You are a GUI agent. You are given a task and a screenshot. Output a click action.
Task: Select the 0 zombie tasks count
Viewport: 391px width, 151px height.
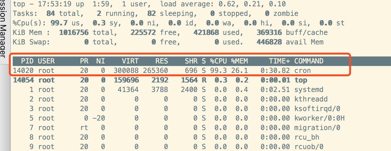pos(267,14)
